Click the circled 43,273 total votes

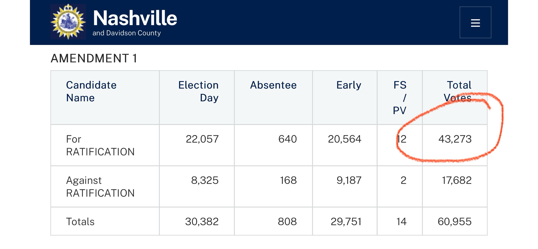[455, 139]
